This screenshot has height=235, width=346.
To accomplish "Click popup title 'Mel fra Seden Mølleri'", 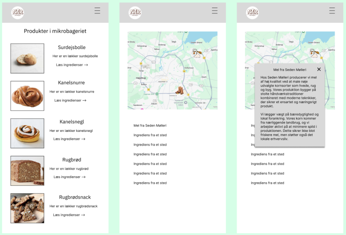I will pos(290,70).
